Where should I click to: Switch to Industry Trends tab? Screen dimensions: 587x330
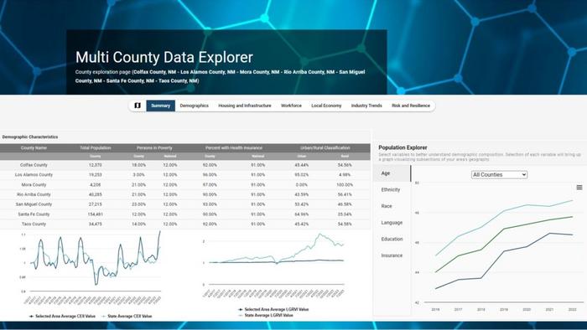[366, 106]
